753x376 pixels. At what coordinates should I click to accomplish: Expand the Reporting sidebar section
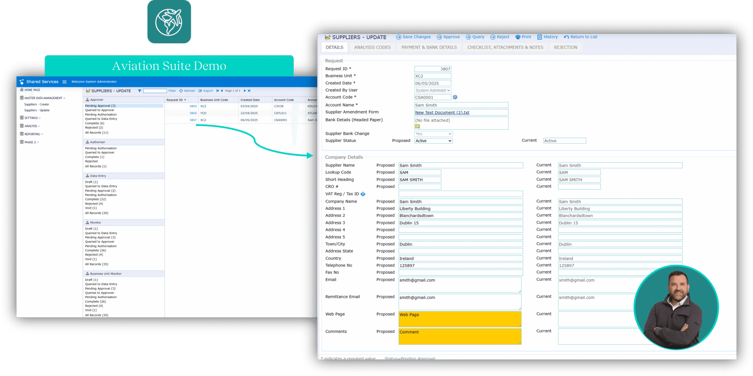click(32, 134)
